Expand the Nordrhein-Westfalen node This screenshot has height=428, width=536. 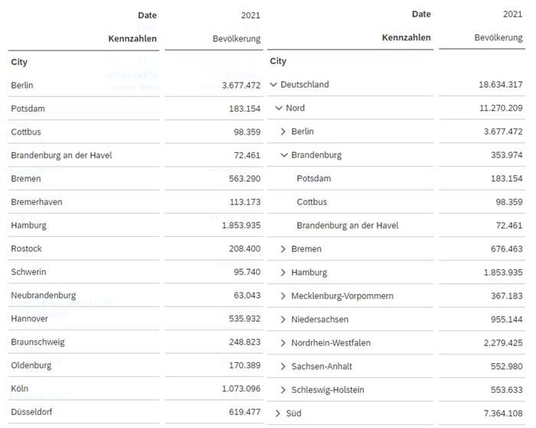[283, 342]
